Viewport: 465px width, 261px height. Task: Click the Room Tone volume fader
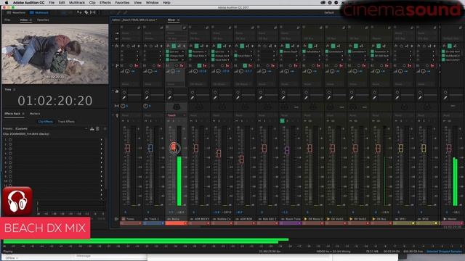[287, 150]
